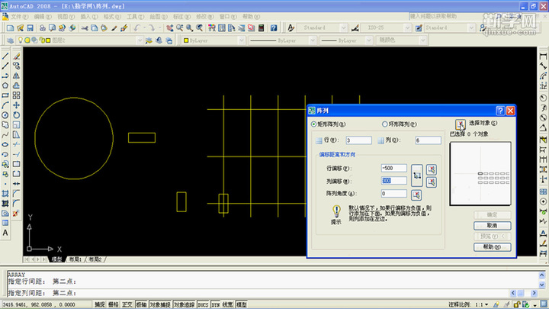Select the Move tool in modify toolbar
This screenshot has width=549, height=309.
point(17,105)
